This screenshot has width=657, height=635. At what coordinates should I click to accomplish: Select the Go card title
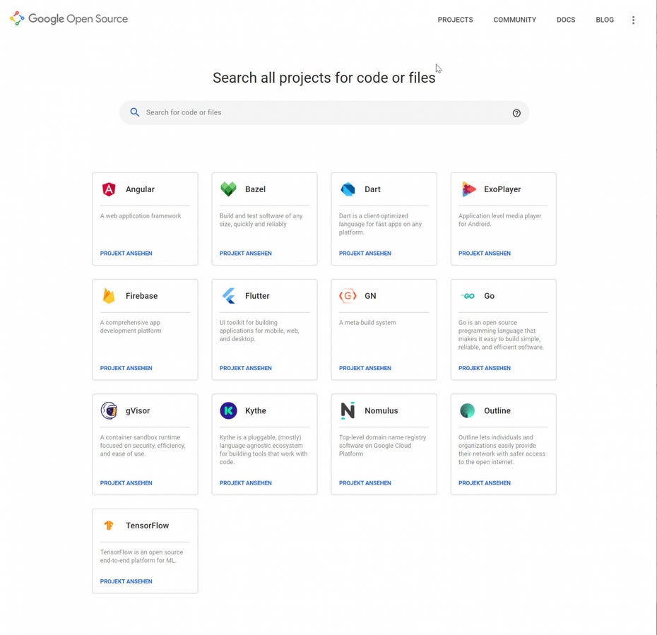click(x=489, y=296)
